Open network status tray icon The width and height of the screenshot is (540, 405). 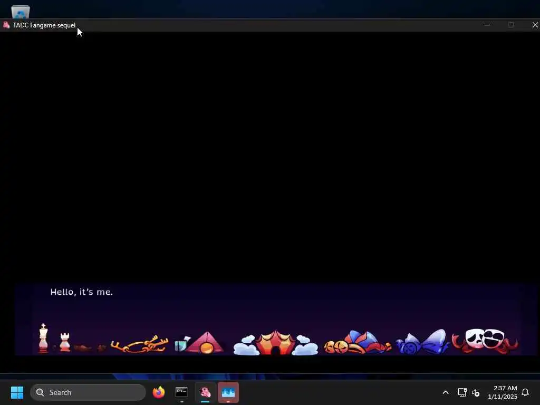coord(462,392)
